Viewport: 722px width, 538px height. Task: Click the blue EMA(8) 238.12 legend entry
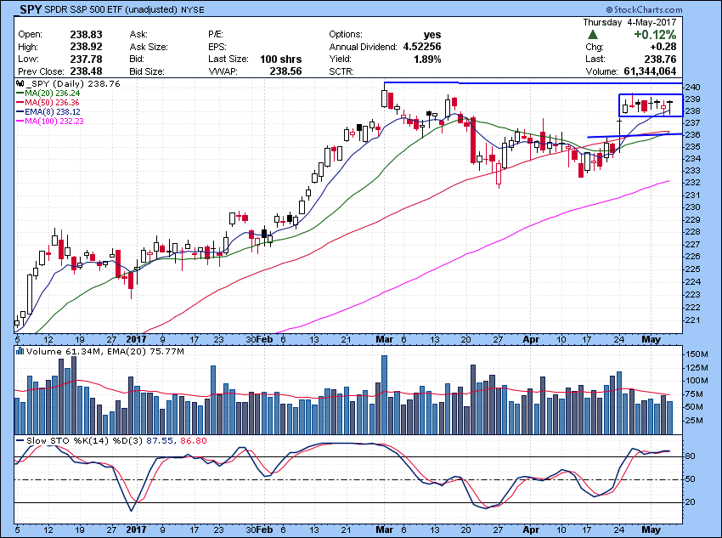tap(48, 112)
